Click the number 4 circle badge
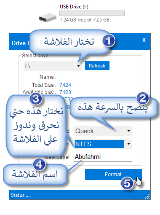This screenshot has width=160, height=215. coord(39,164)
